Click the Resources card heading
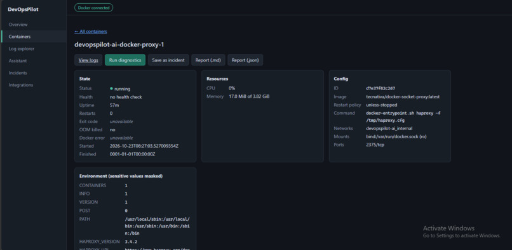Image resolution: width=512 pixels, height=250 pixels. (x=217, y=79)
